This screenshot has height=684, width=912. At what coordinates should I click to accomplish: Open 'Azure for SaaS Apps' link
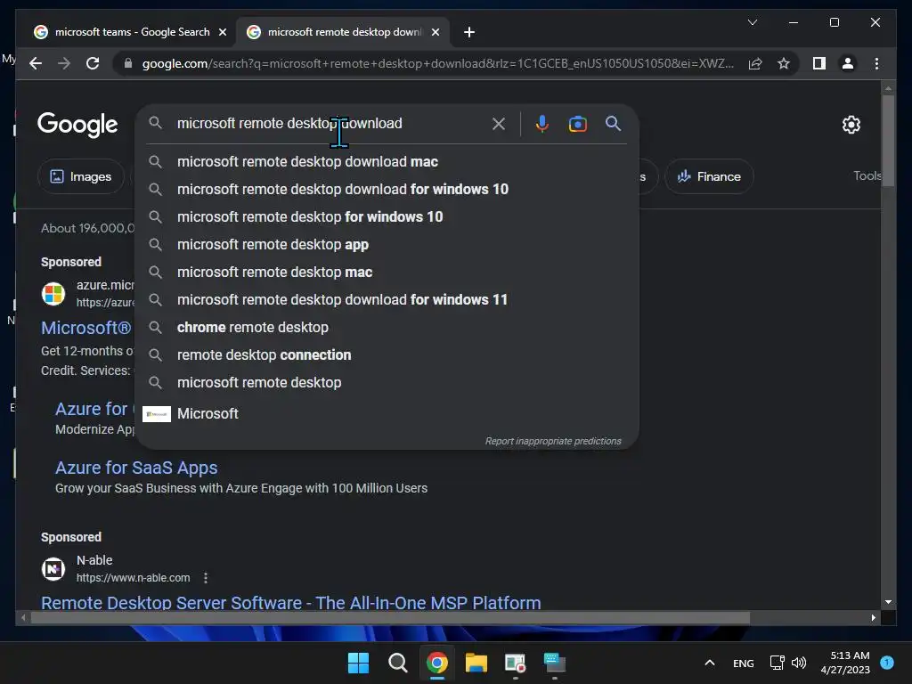click(136, 468)
